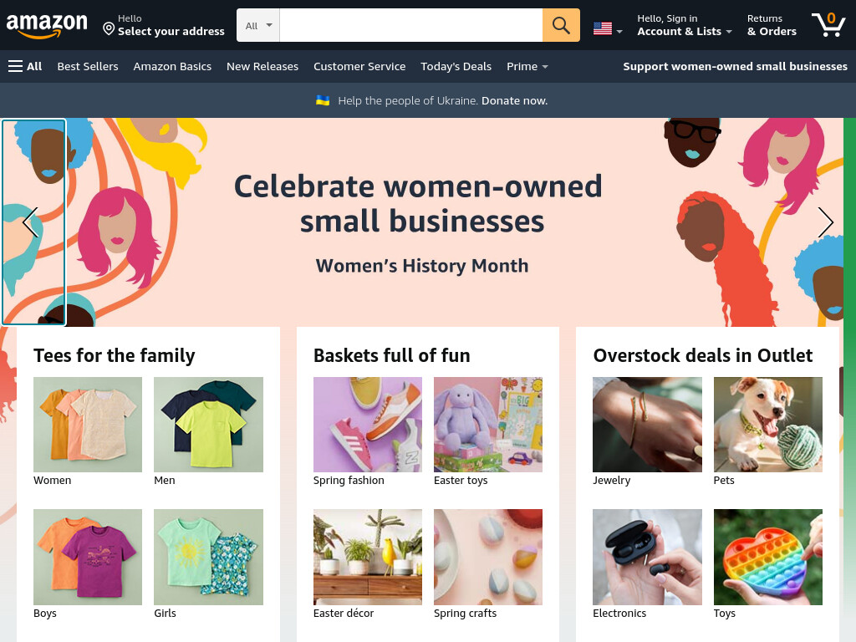Open Returns & Orders link

772,25
